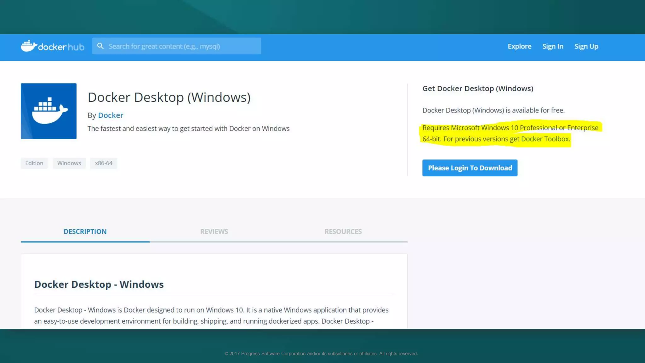Open the Explore page

(x=519, y=46)
